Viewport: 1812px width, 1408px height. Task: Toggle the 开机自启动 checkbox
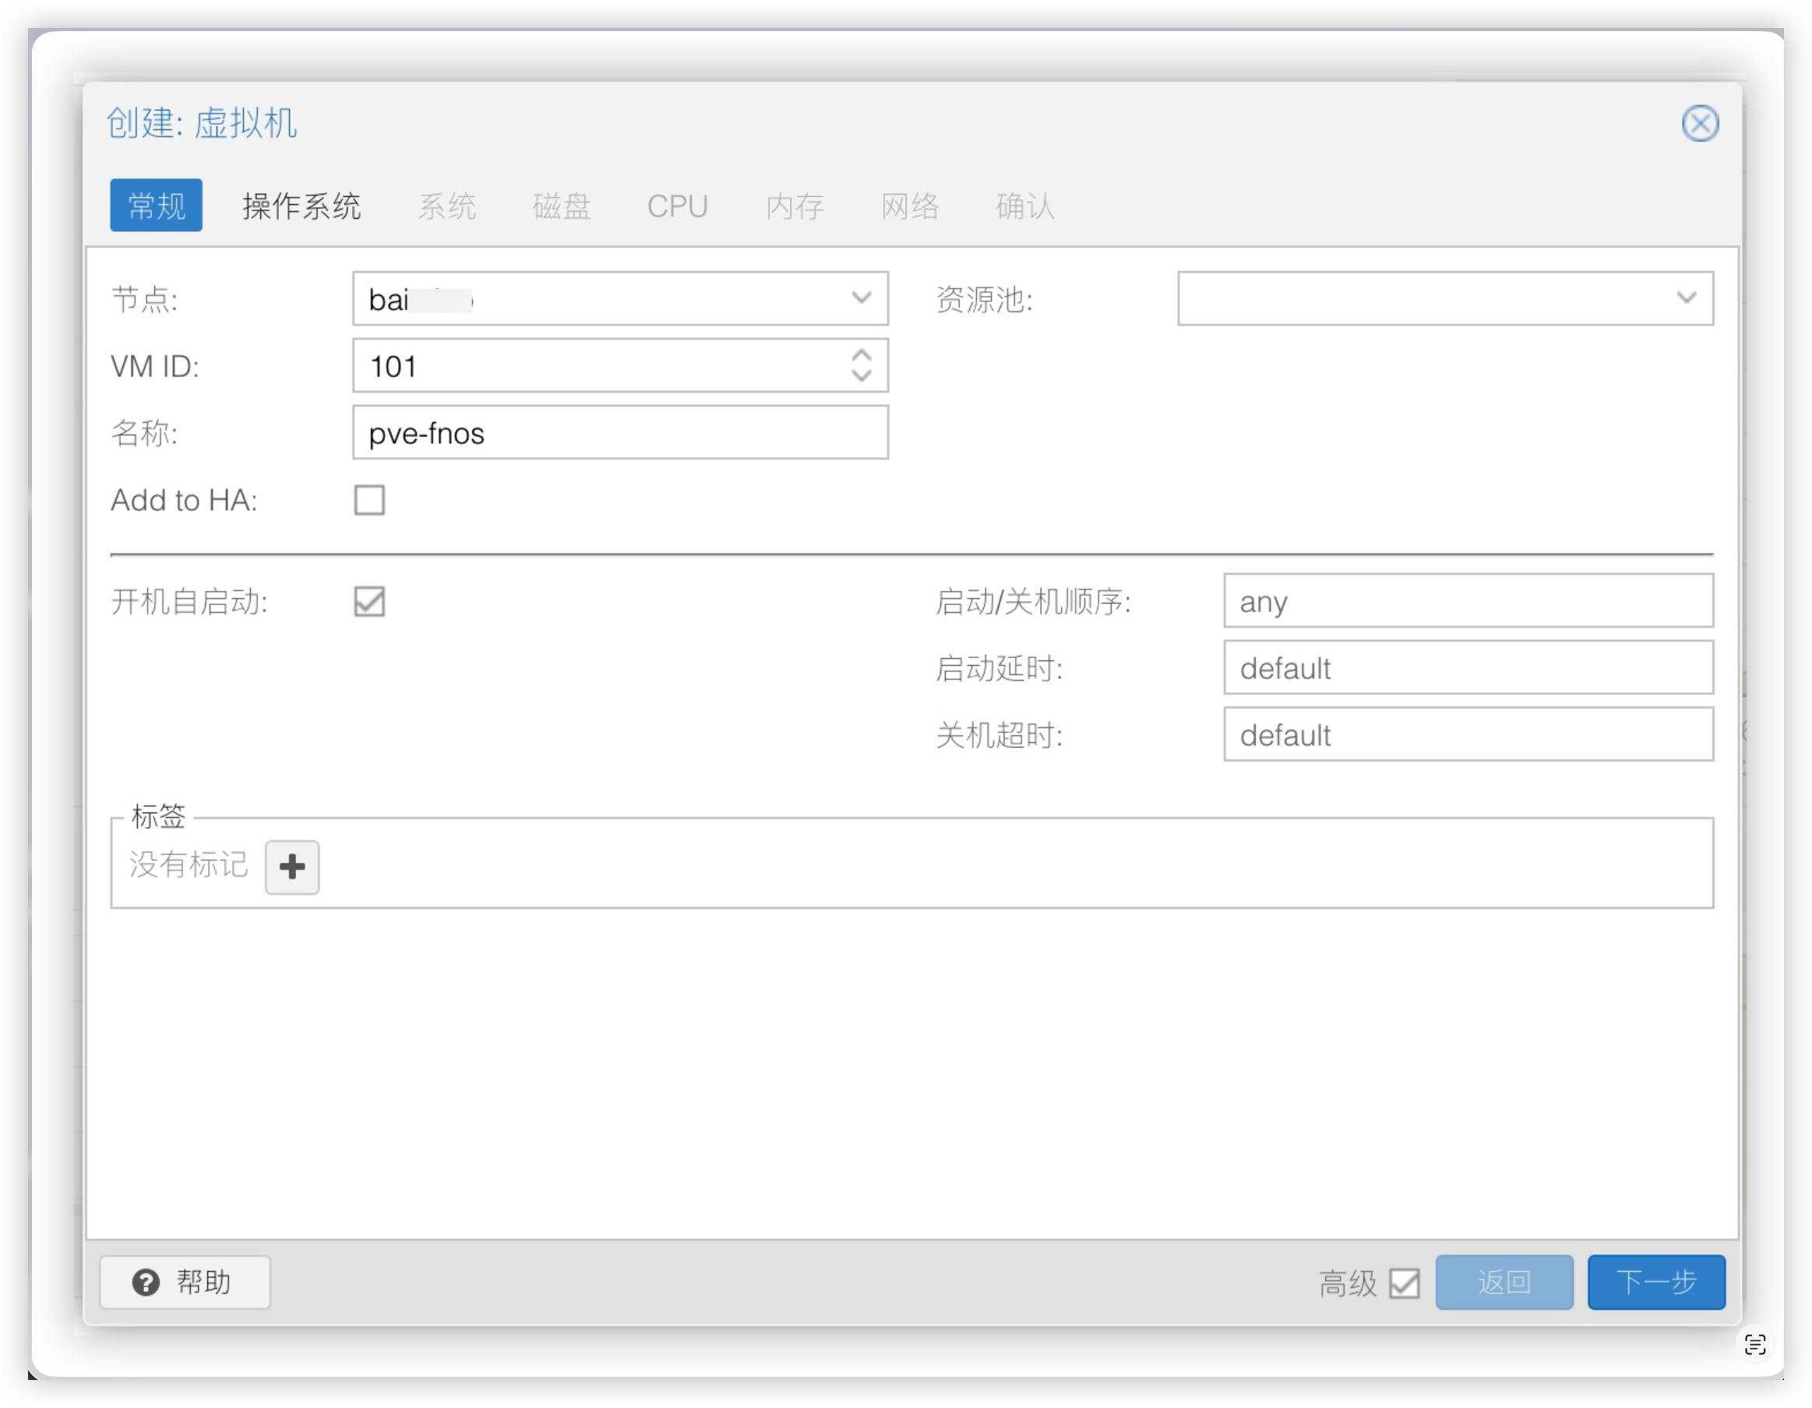[x=369, y=602]
